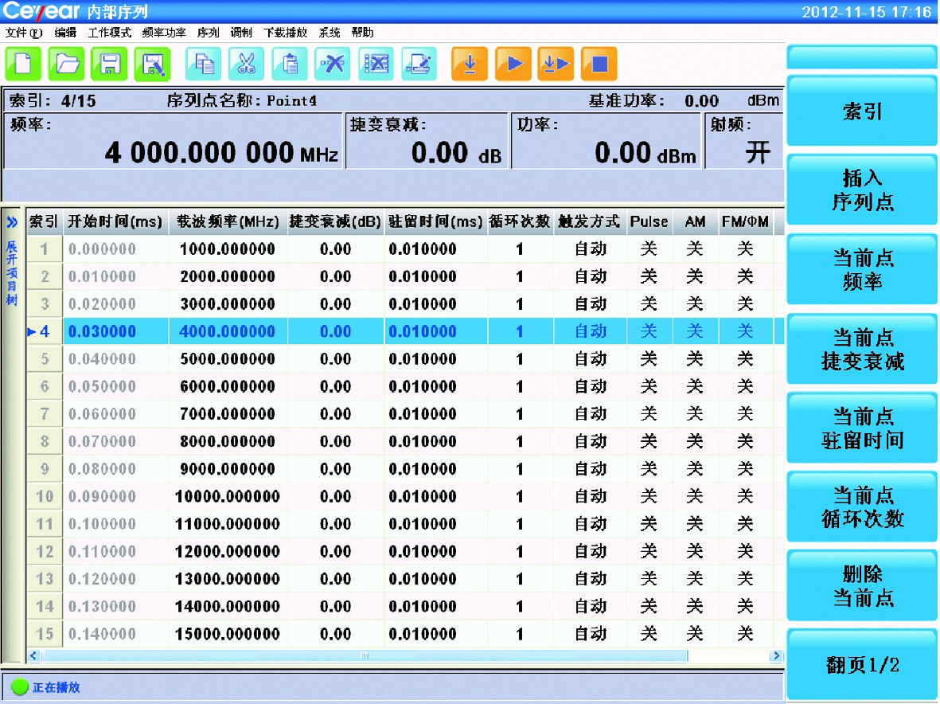Go to next softkey page 翻页1/2
This screenshot has height=704, width=940.
[862, 665]
